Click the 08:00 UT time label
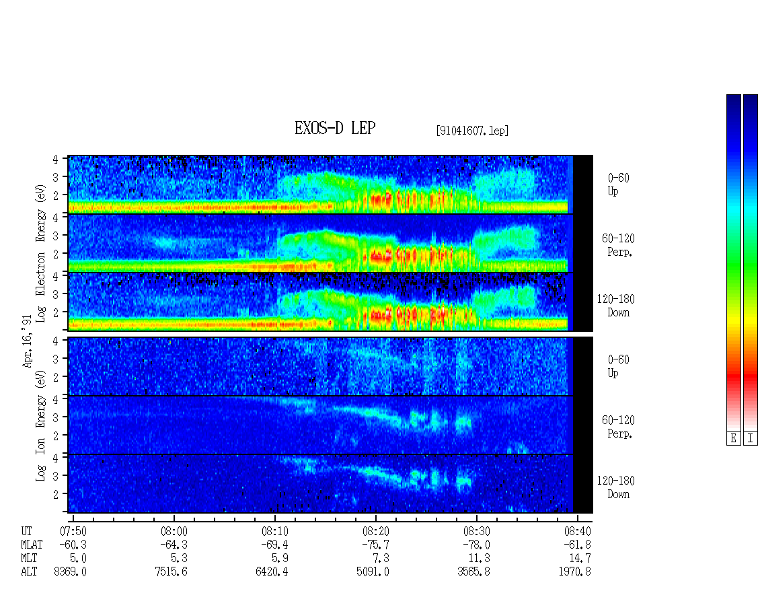 [174, 531]
